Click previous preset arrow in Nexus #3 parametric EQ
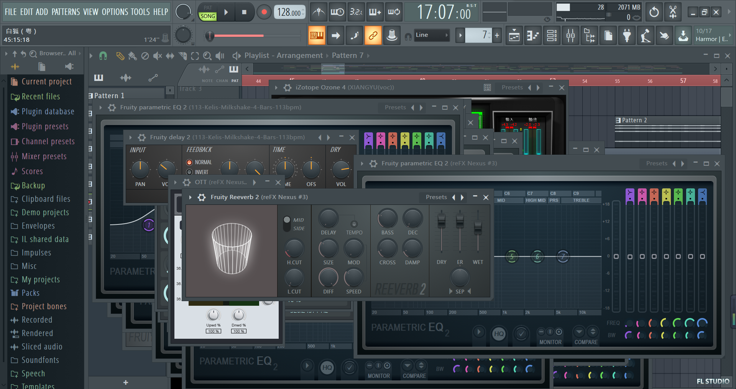Screen dimensions: 736x389 [x=674, y=163]
